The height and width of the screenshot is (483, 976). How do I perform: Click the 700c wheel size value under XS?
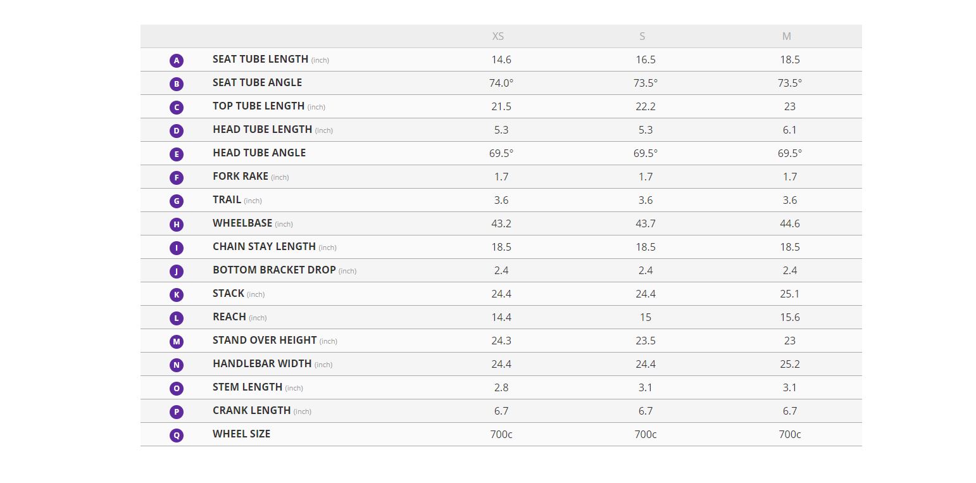pyautogui.click(x=501, y=434)
